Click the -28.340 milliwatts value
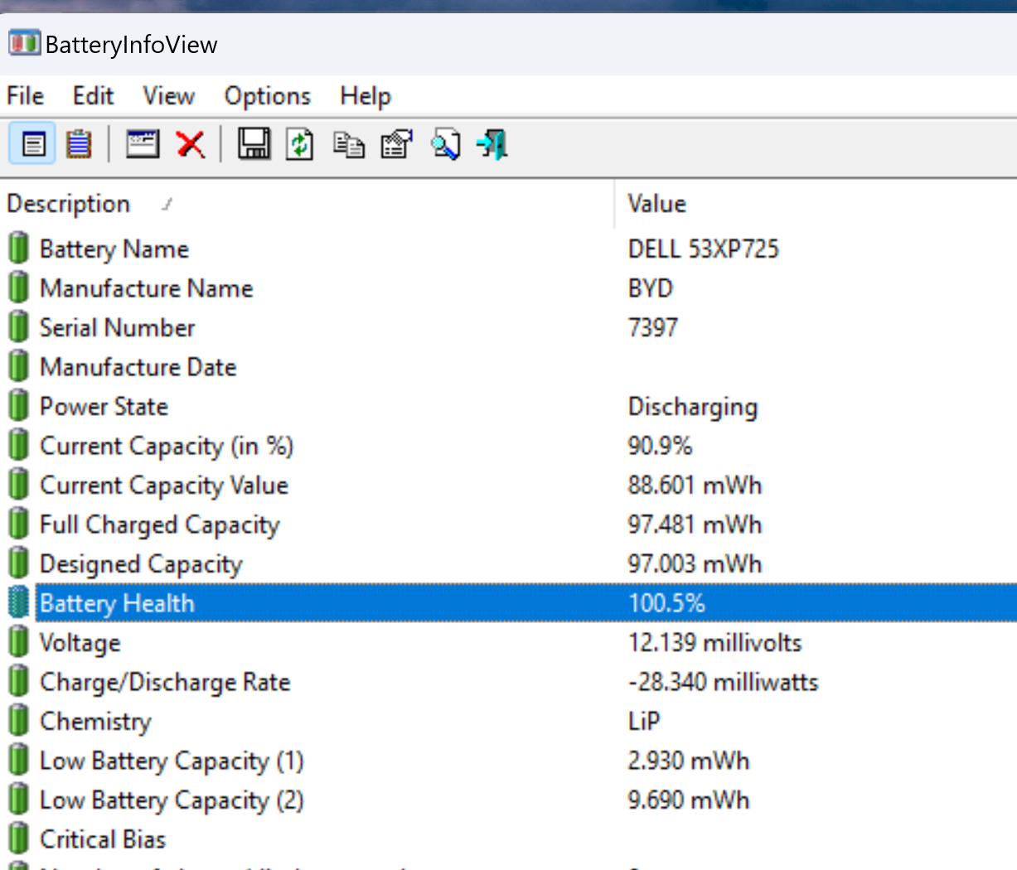 723,682
